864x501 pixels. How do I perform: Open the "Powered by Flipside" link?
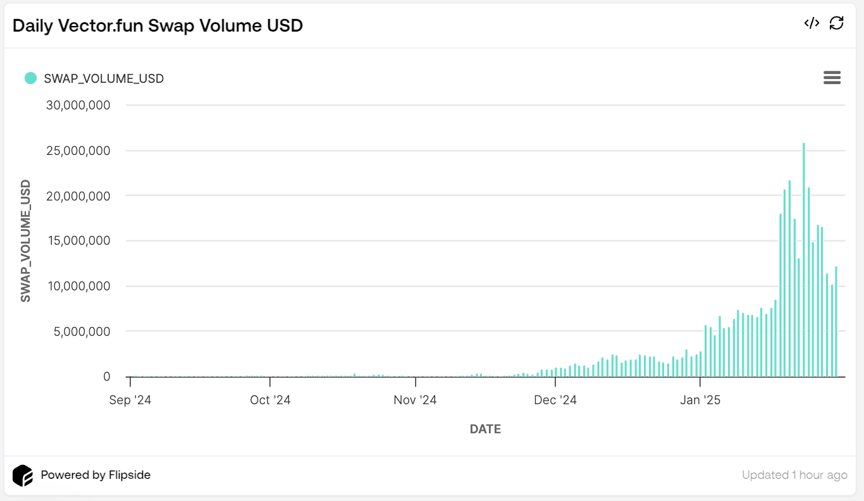pyautogui.click(x=96, y=474)
